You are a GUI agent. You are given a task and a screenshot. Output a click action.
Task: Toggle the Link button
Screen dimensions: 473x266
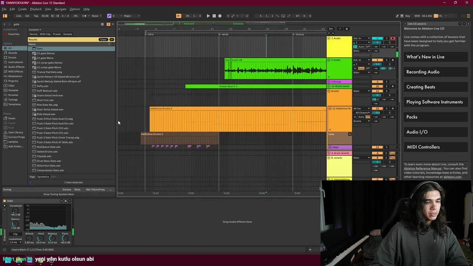coord(18,16)
